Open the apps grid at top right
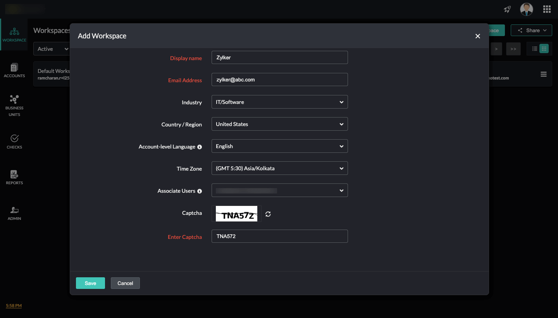This screenshot has width=558, height=318. pyautogui.click(x=547, y=9)
